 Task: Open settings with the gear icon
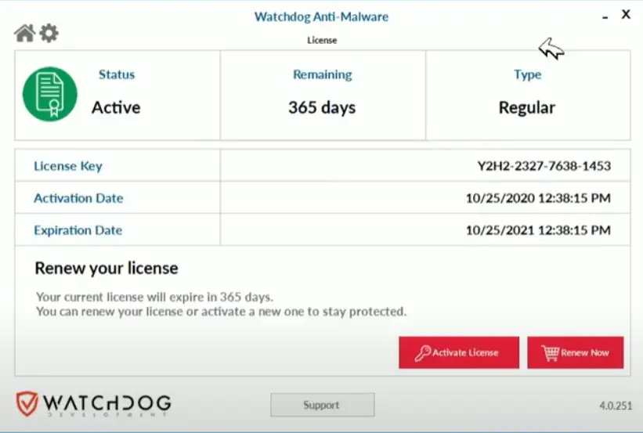49,33
